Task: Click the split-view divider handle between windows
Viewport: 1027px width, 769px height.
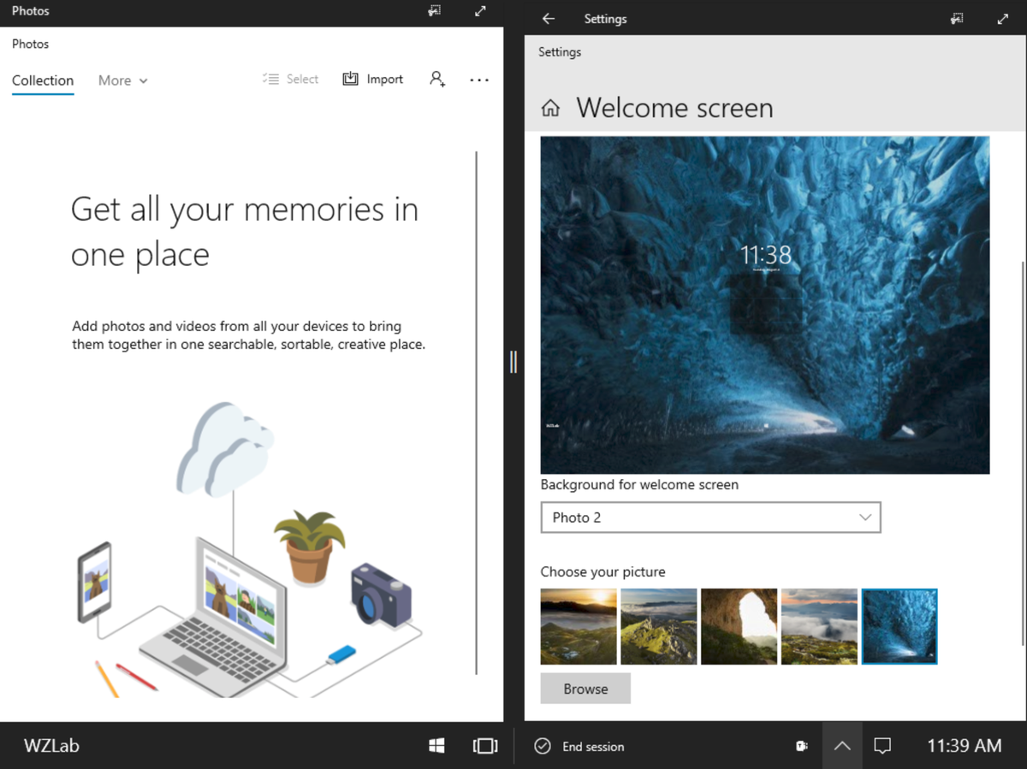Action: point(513,361)
